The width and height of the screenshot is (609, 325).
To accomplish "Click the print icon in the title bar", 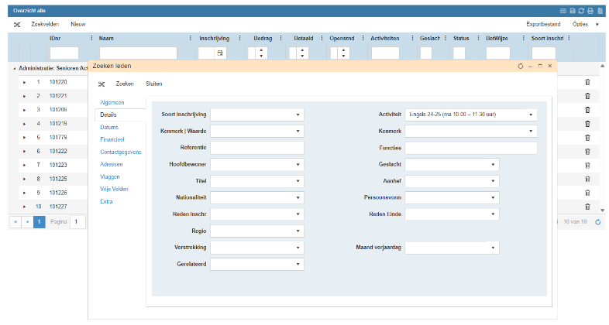I will (x=590, y=10).
